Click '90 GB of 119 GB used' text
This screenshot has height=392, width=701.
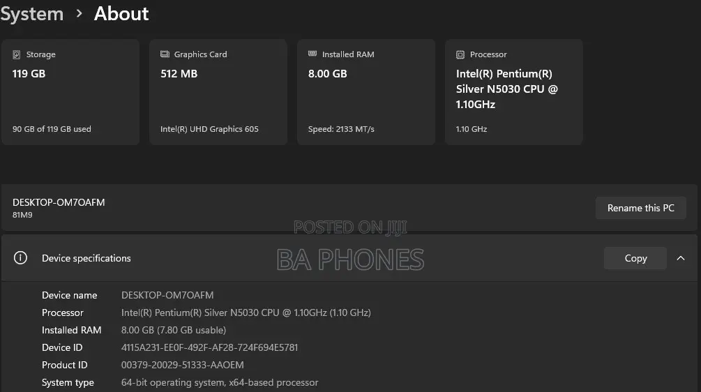pos(52,129)
